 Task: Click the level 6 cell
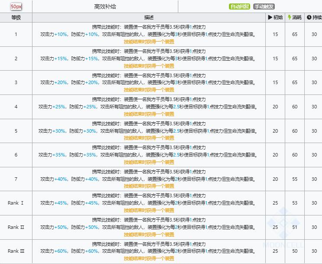click(x=16, y=155)
